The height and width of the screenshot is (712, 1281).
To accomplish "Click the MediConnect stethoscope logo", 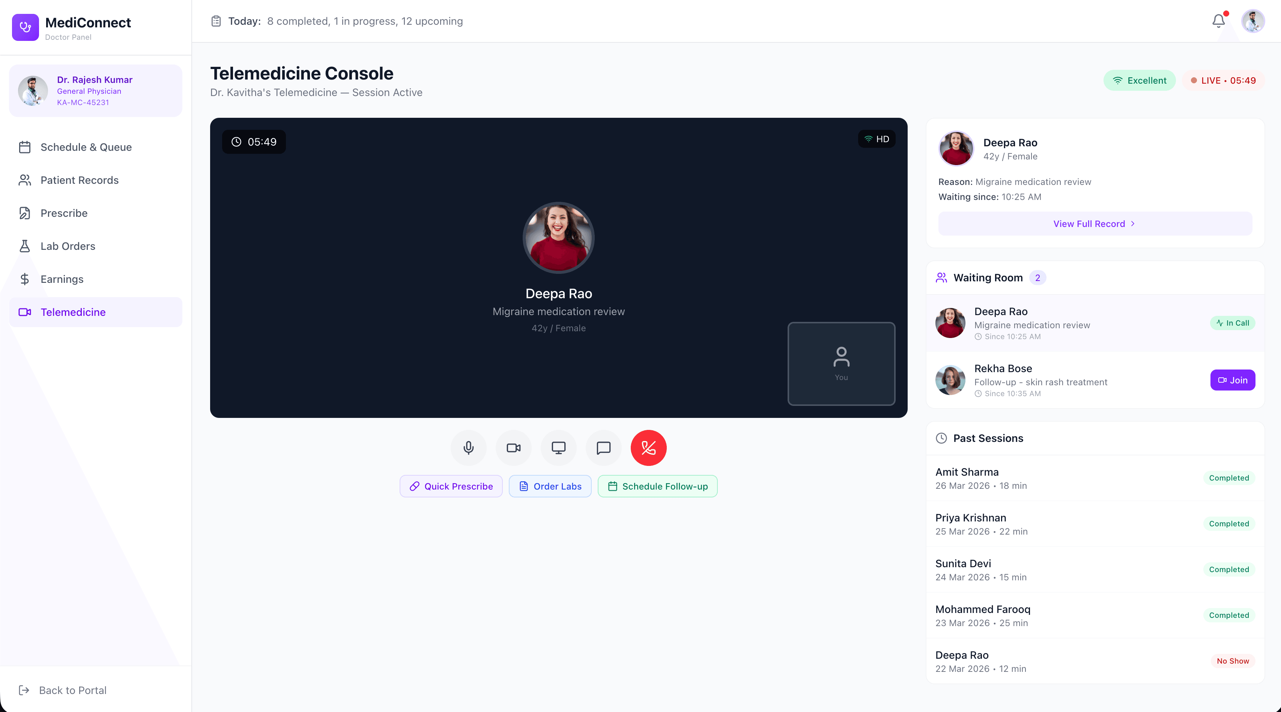I will click(25, 27).
